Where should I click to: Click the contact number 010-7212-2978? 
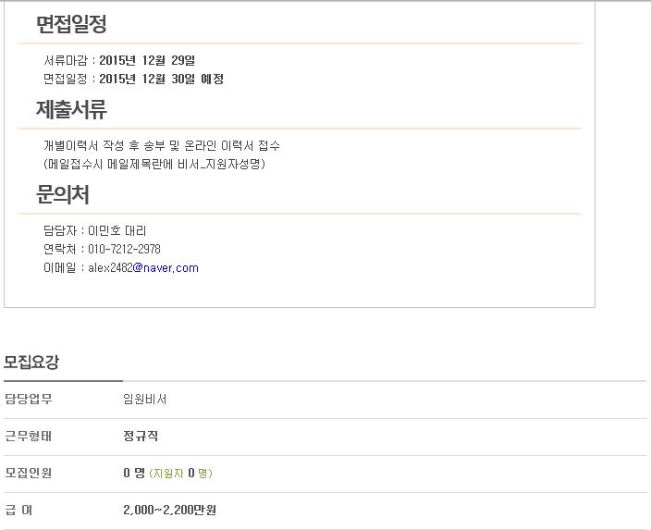coord(124,249)
